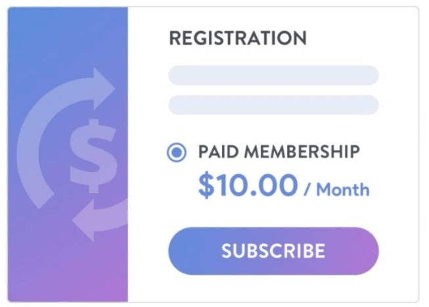Focus the second registration input field
Screen dimensions: 429x307
pos(273,105)
